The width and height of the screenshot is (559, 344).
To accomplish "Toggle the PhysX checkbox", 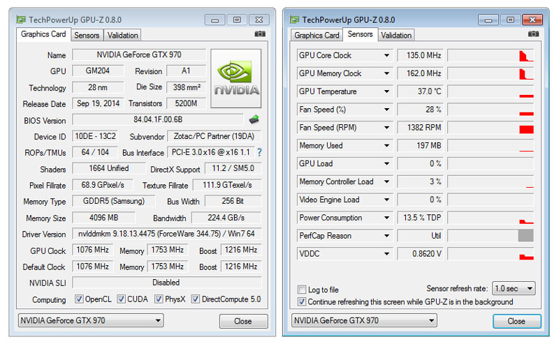I will pos(159,299).
